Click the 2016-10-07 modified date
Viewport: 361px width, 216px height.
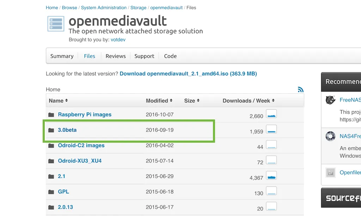(160, 115)
